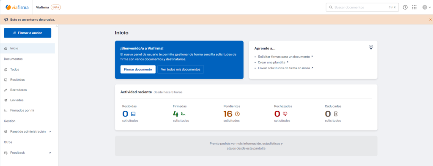This screenshot has height=166, width=433.
Task: Close the test environment banner
Action: click(430, 19)
